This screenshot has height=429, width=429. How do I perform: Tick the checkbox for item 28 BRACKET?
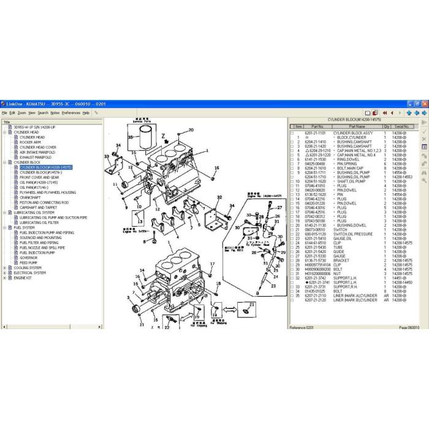[x=292, y=260]
